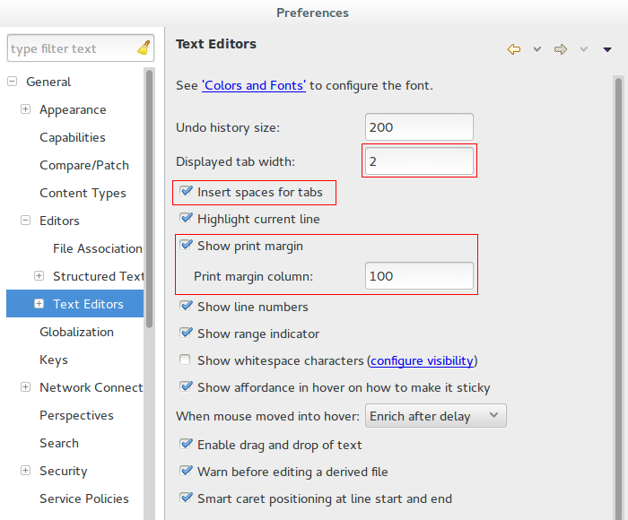Open the preferences view menu triangle

click(x=607, y=49)
